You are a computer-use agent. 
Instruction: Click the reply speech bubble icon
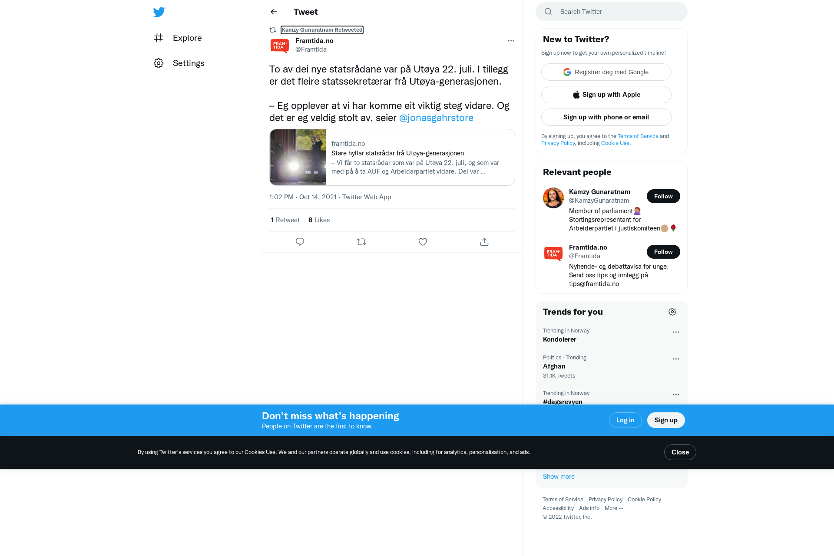pos(300,242)
